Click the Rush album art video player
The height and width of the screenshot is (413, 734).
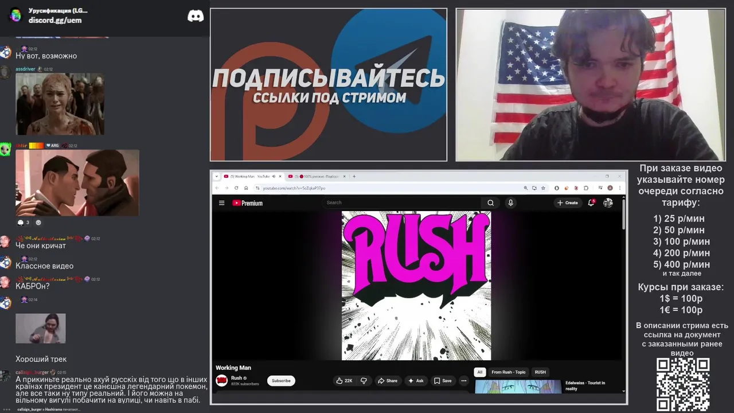point(416,286)
